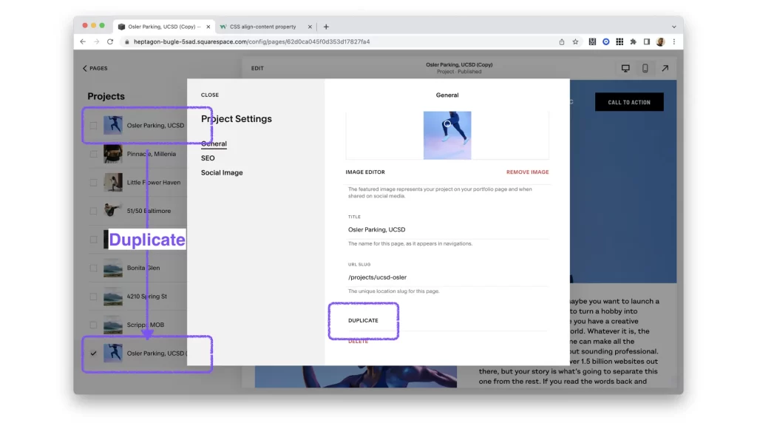Open the share icon in address bar
This screenshot has height=426, width=757.
click(x=562, y=41)
